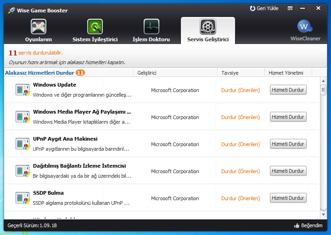Stop Dağıtılmış Bağlantı İzleme İstemcisi service

[288, 171]
